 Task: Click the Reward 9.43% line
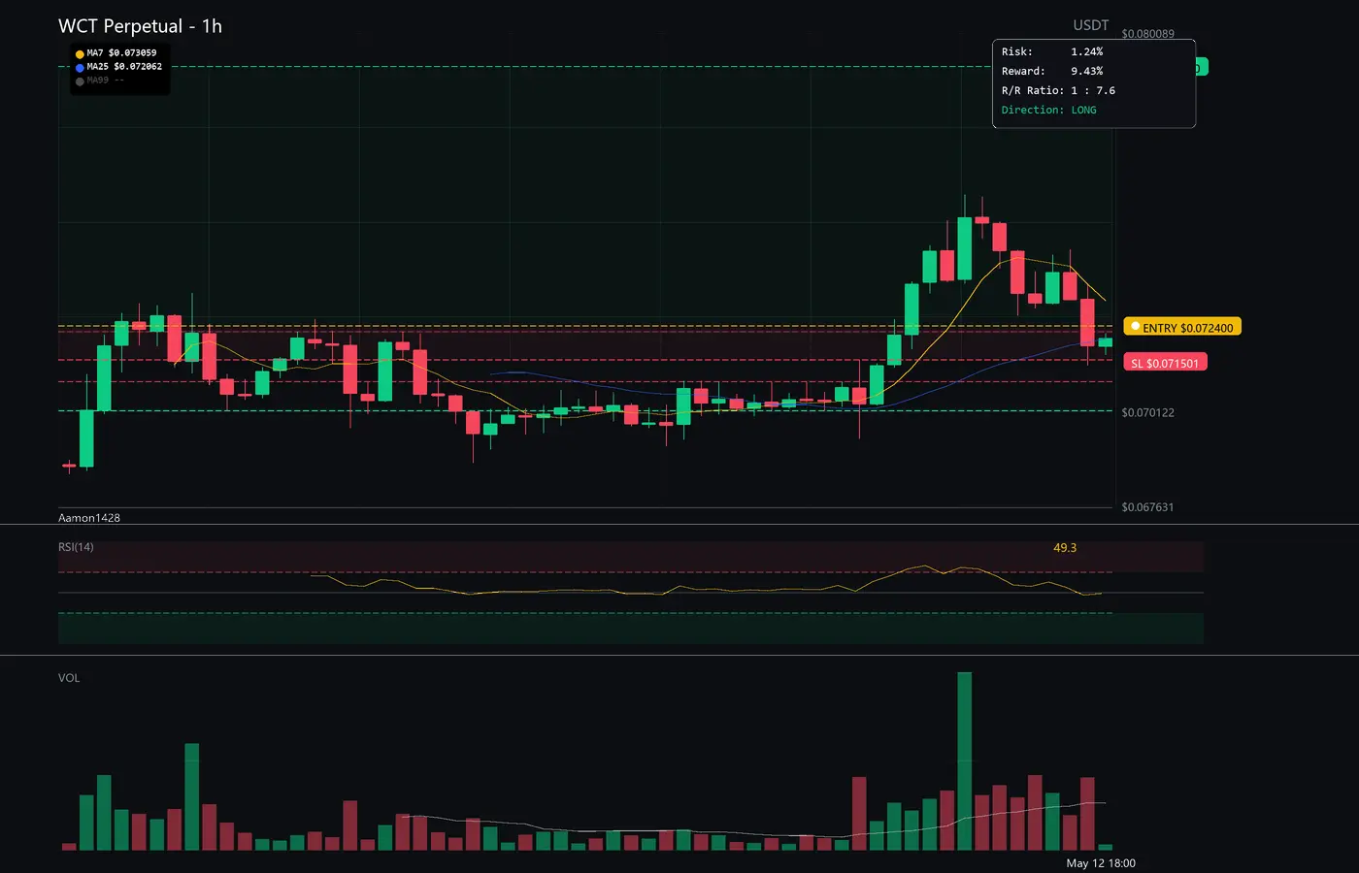click(x=1052, y=71)
